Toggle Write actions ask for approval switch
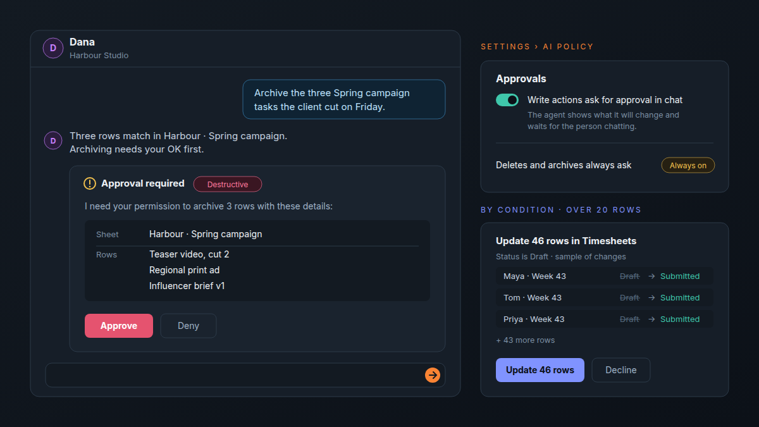 pos(507,100)
